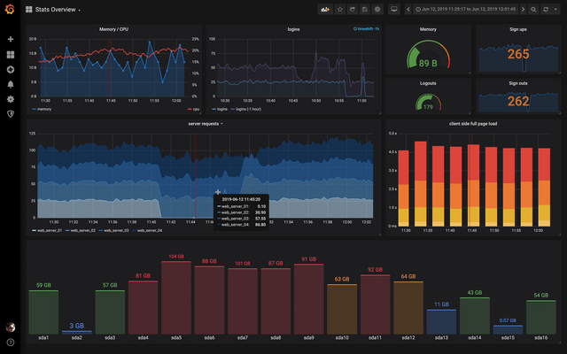Viewport: 567px width, 354px height.
Task: Open the server requests panel title menu
Action: pyautogui.click(x=205, y=124)
